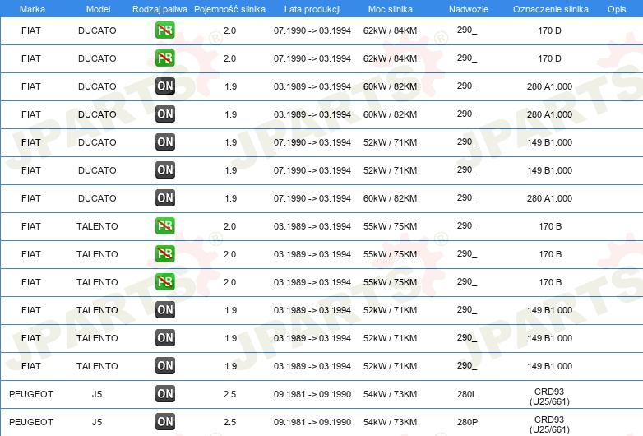Click the Model column header

tap(98, 9)
